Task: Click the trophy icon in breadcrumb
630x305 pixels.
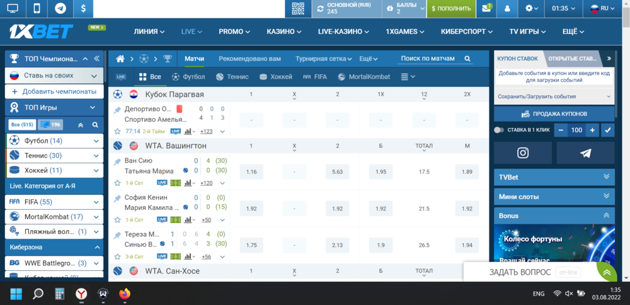Action: point(167,59)
